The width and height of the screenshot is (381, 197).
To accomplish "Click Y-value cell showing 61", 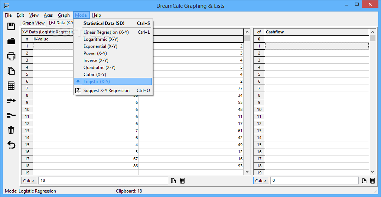I will (191, 131).
